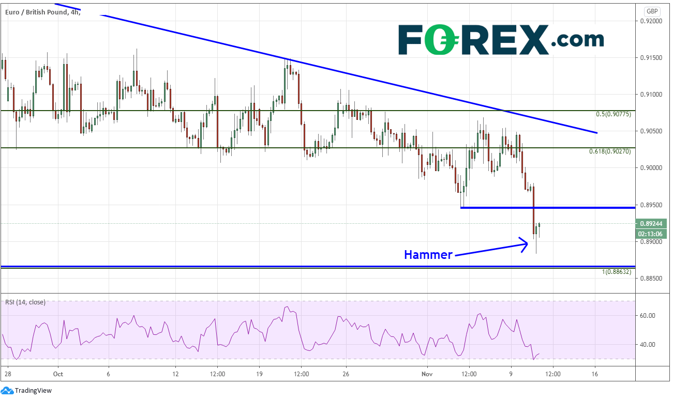673x400 pixels.
Task: Click the 26 date label on time axis
Action: point(347,373)
